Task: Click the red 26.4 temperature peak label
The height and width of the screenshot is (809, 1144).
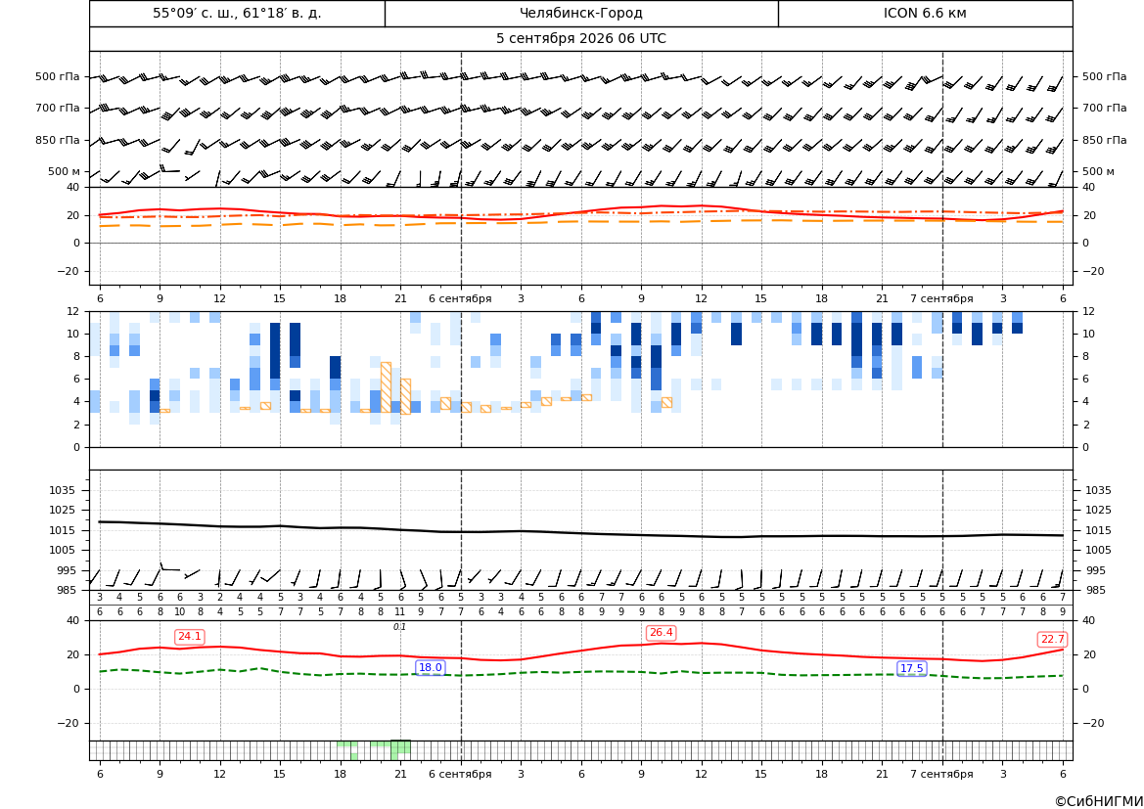Action: tap(661, 633)
